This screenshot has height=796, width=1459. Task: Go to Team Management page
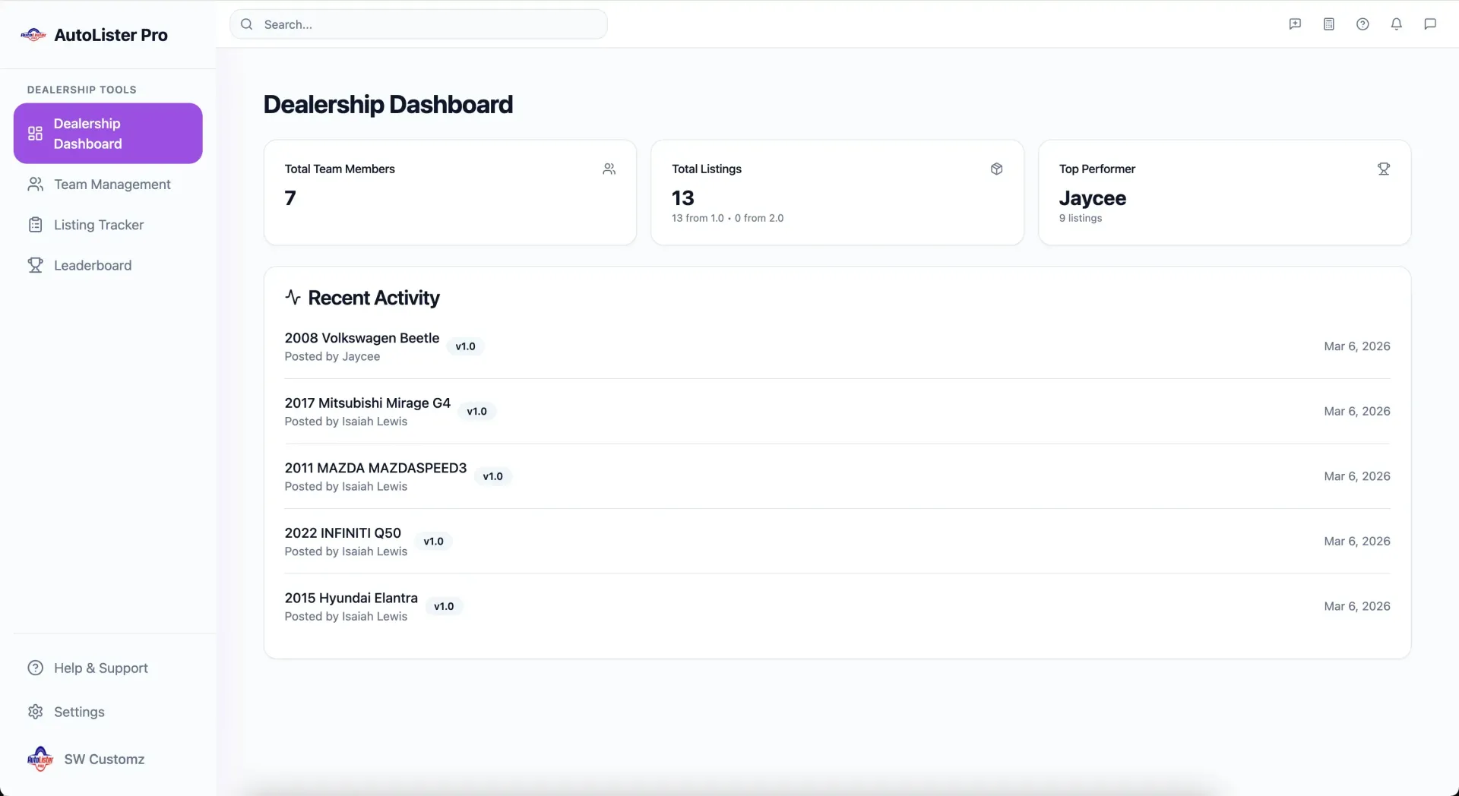pyautogui.click(x=108, y=185)
